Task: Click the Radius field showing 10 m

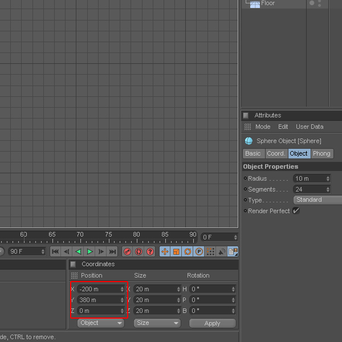Action: coord(312,178)
